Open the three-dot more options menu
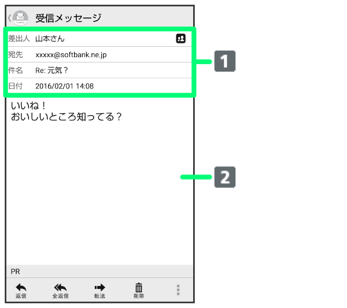 178,290
